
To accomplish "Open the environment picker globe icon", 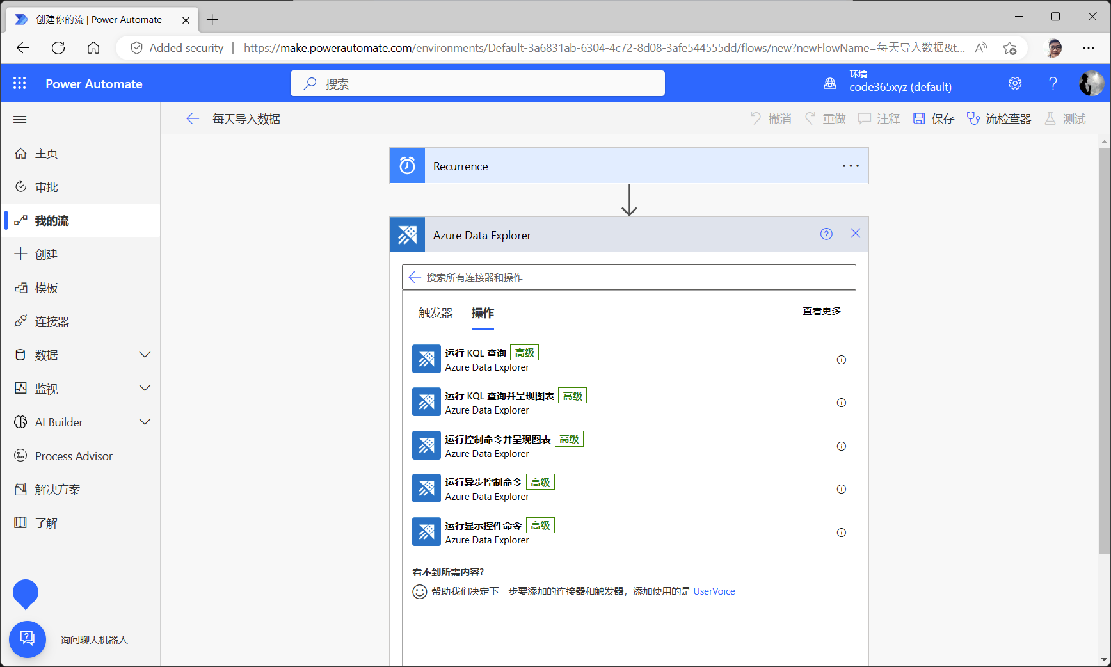I will click(830, 83).
